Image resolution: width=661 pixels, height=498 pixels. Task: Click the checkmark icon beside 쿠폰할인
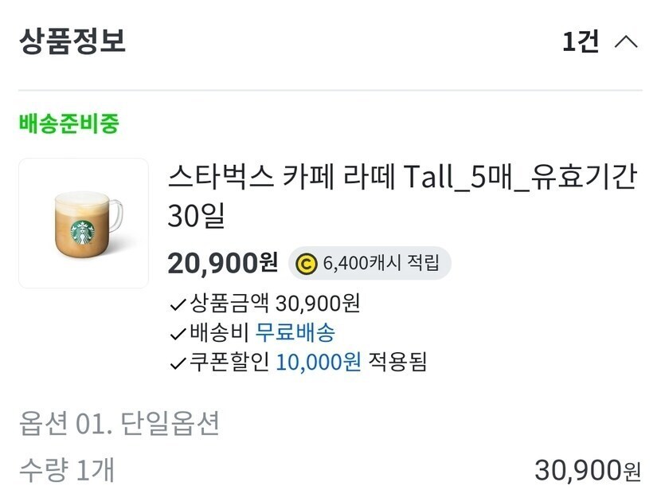(177, 363)
